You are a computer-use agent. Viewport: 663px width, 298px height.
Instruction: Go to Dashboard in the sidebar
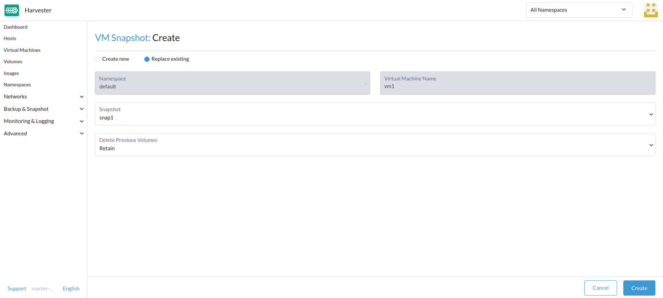coord(16,27)
